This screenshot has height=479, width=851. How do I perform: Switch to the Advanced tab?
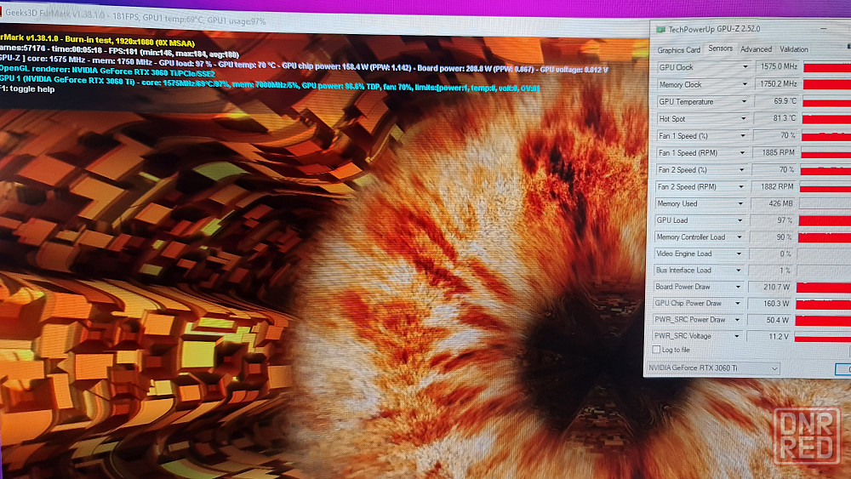(756, 49)
